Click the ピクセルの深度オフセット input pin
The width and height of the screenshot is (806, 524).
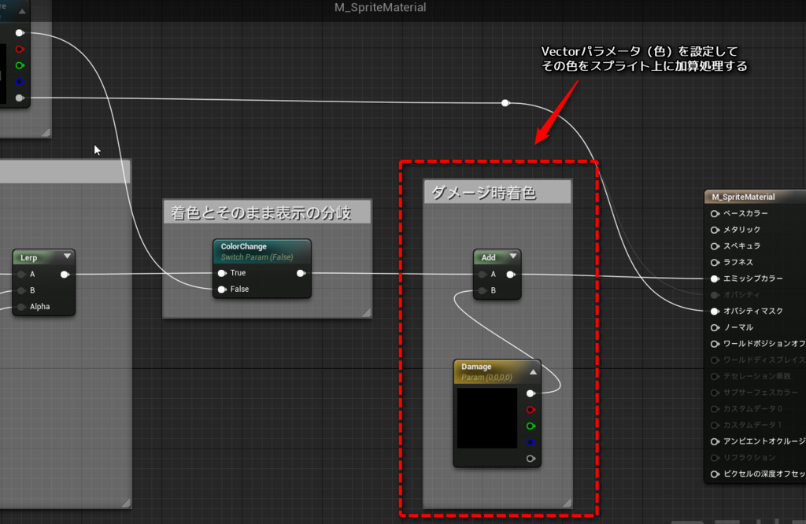[715, 474]
